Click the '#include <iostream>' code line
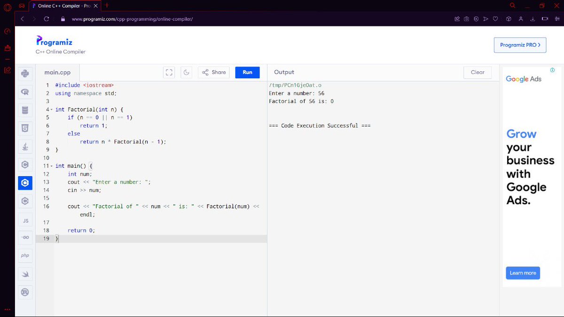Image resolution: width=564 pixels, height=317 pixels. [x=85, y=85]
